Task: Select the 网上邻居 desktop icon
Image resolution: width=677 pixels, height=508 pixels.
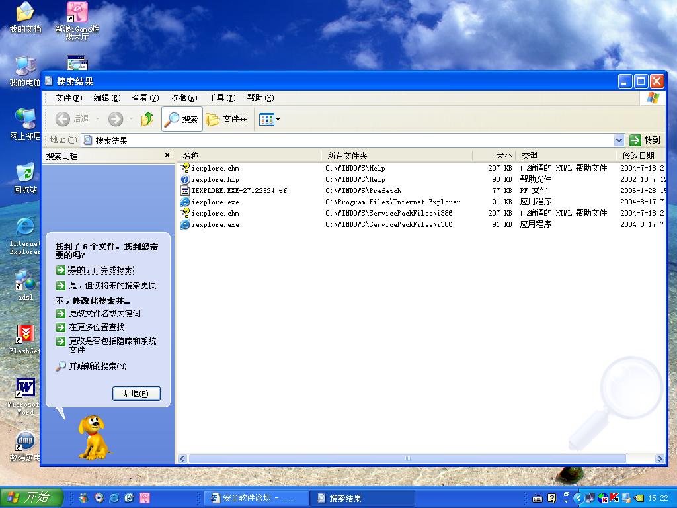Action: pyautogui.click(x=25, y=125)
